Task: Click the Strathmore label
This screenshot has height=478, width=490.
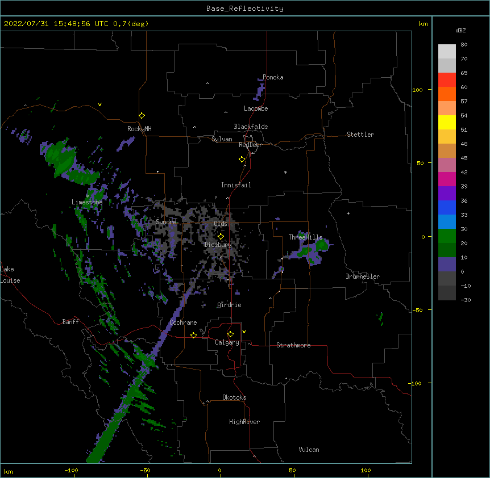Action: coord(293,345)
